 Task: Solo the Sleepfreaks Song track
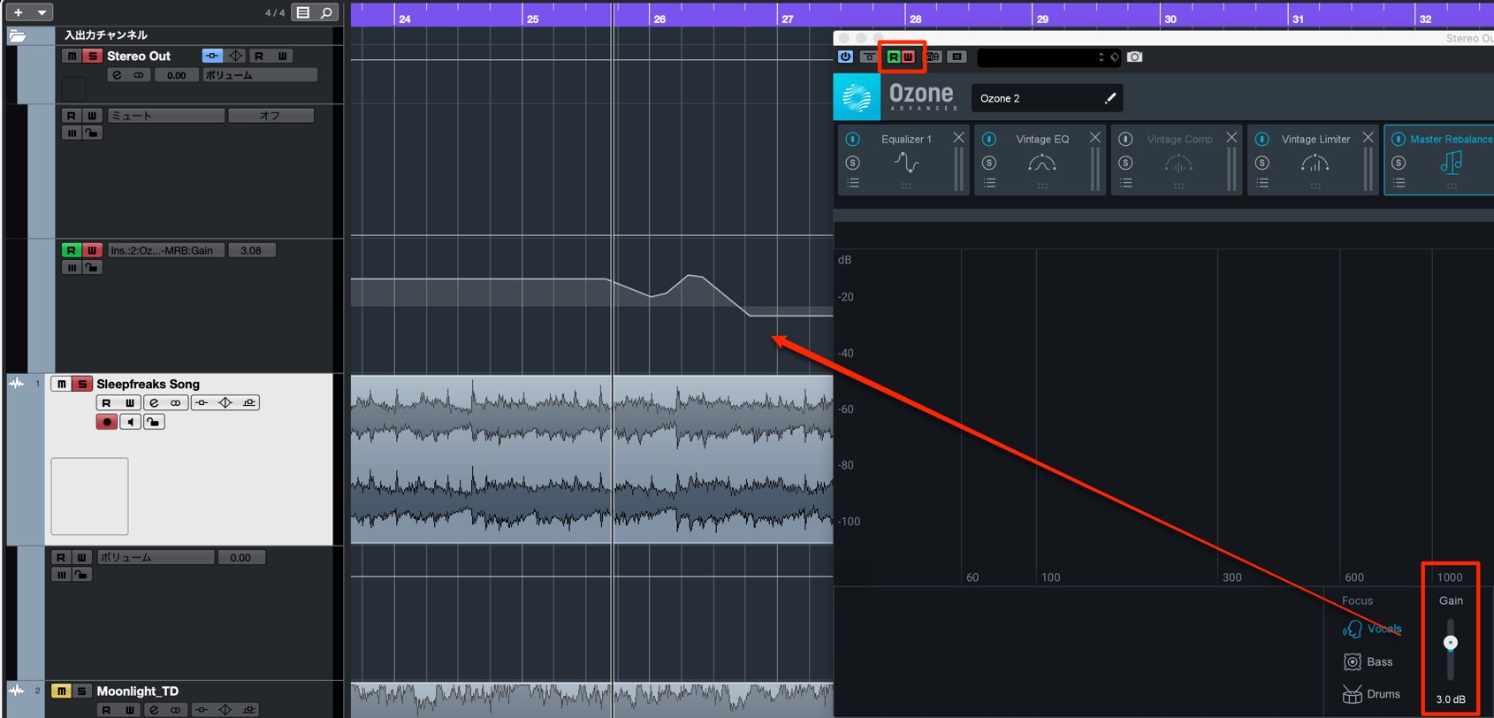(x=81, y=384)
